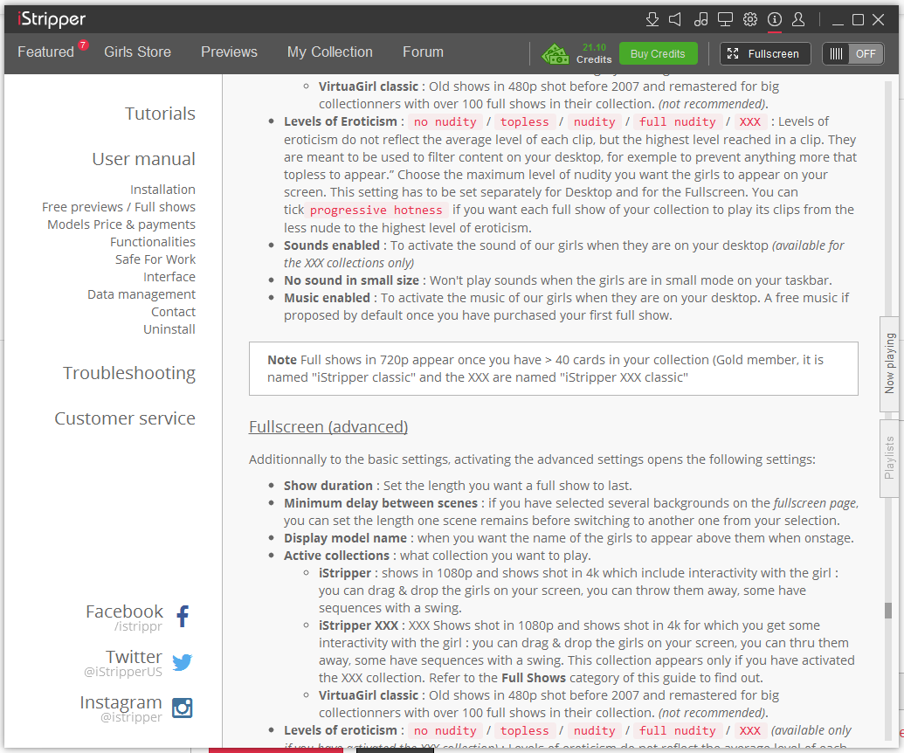Open the user account icon
The width and height of the screenshot is (904, 753).
[x=798, y=19]
